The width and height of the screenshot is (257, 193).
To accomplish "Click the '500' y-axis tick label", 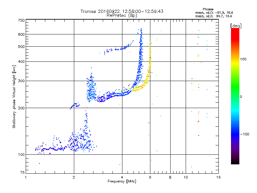I will click(21, 47).
